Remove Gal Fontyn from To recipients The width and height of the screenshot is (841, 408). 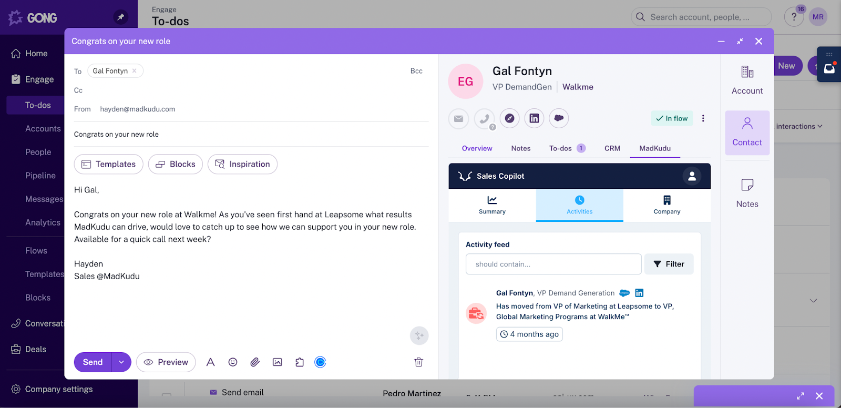click(x=135, y=70)
